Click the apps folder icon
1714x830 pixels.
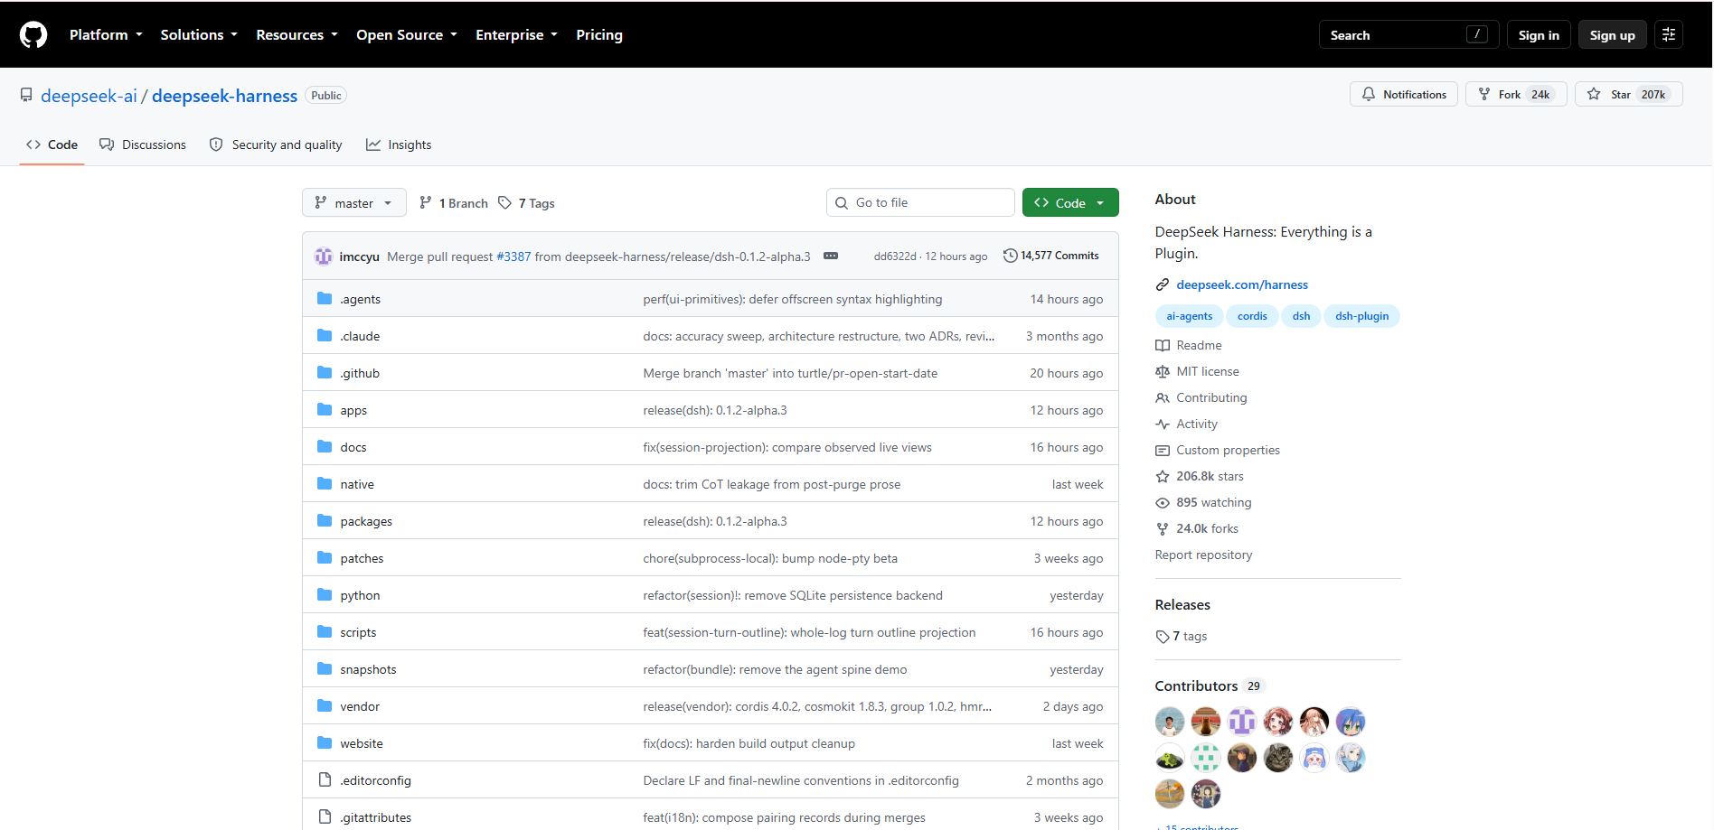325,410
